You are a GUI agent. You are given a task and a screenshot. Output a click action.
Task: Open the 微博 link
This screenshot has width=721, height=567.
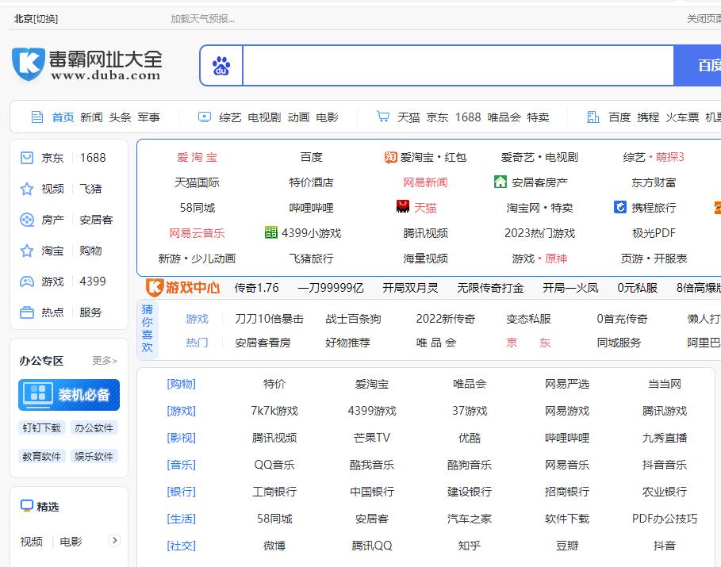(274, 546)
